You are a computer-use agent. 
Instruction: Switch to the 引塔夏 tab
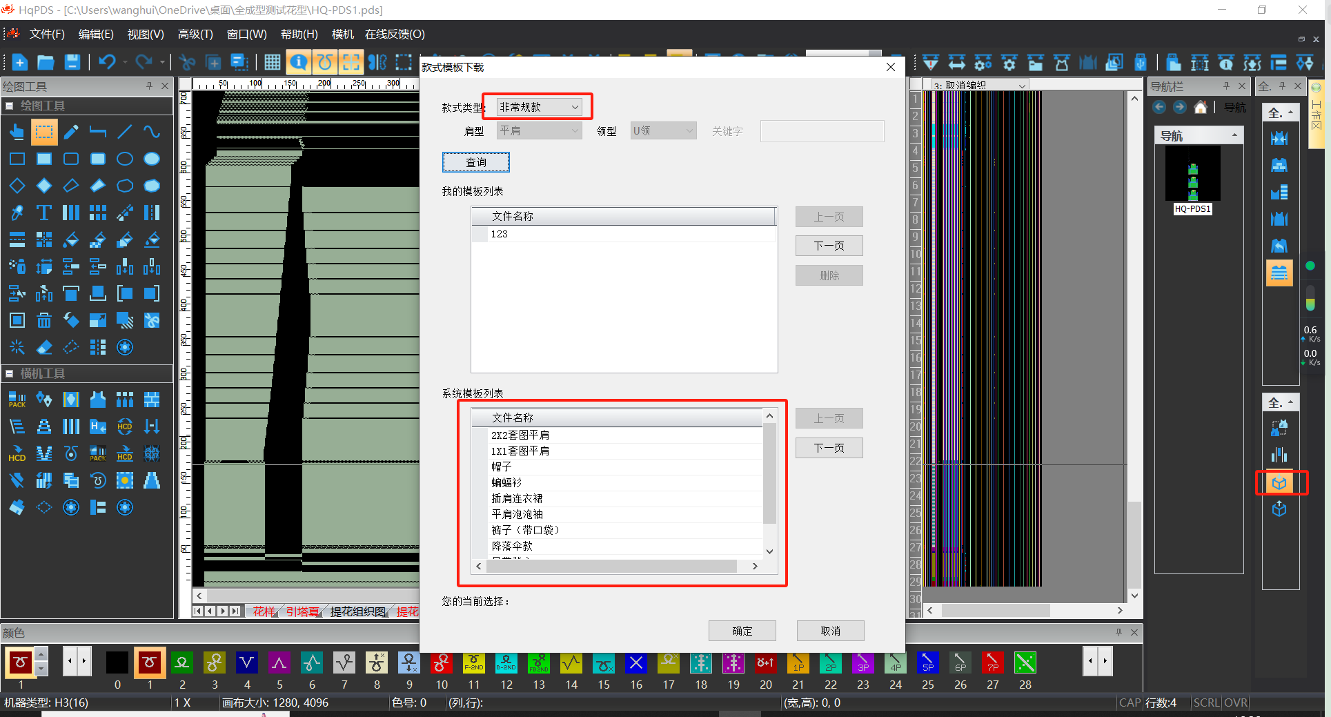point(302,611)
